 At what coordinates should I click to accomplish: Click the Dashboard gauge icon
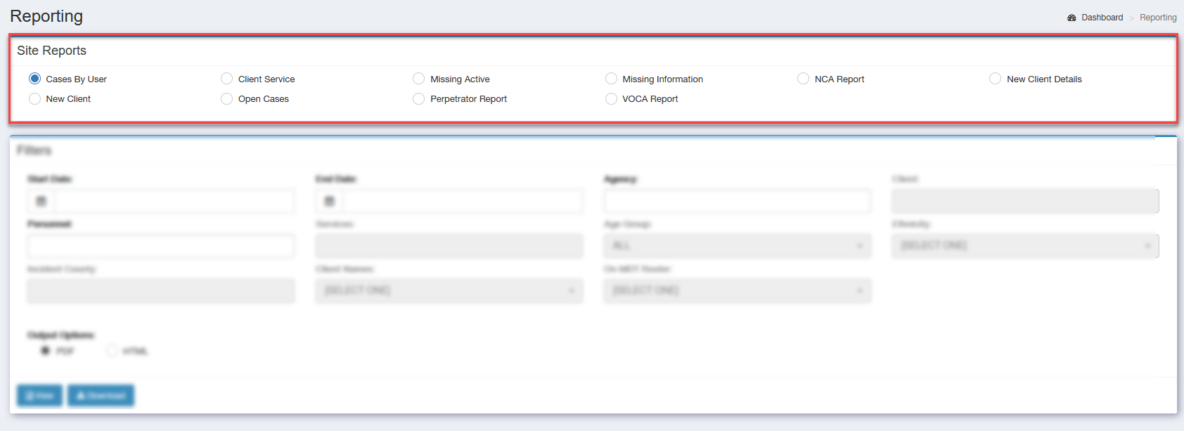point(1072,18)
